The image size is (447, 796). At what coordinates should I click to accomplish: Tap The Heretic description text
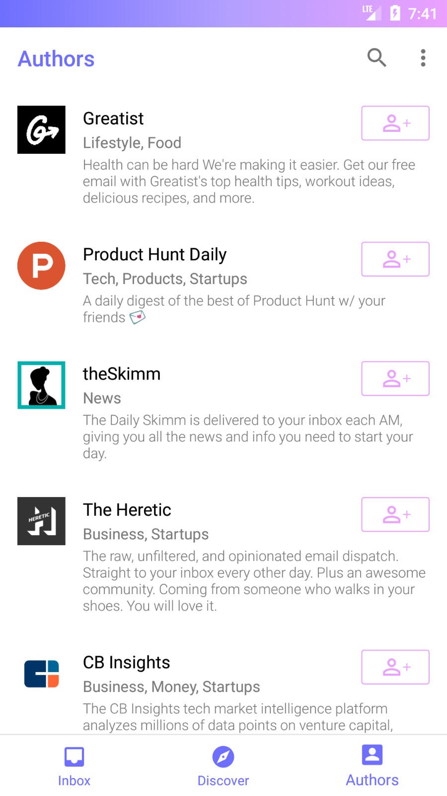(253, 581)
